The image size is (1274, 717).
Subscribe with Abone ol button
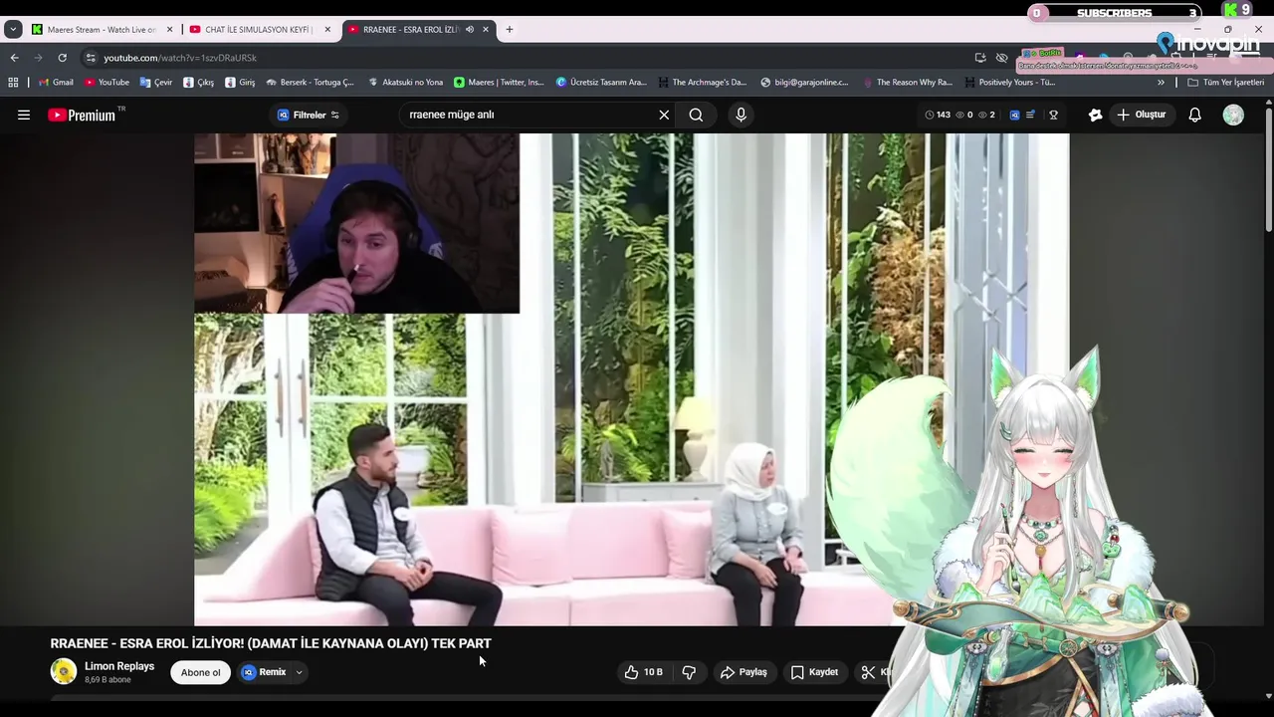click(x=200, y=672)
